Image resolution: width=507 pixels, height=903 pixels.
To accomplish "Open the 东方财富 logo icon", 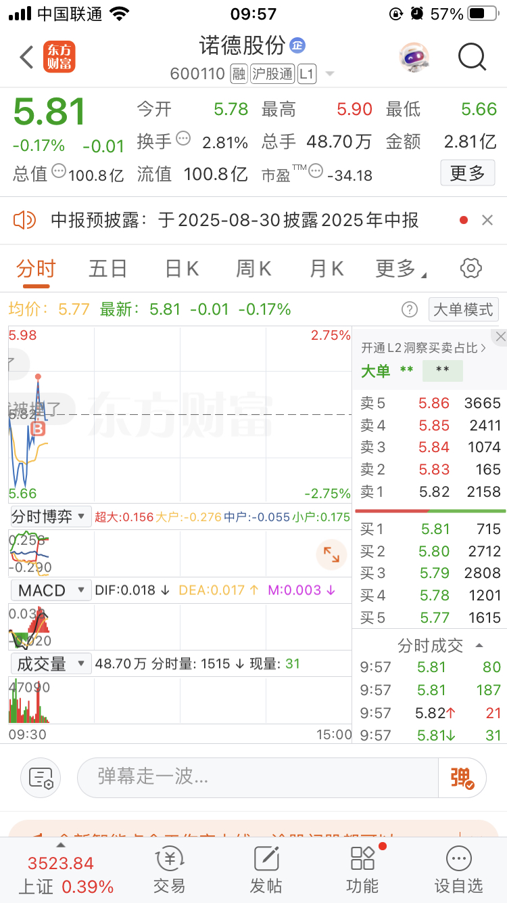I will (x=59, y=57).
